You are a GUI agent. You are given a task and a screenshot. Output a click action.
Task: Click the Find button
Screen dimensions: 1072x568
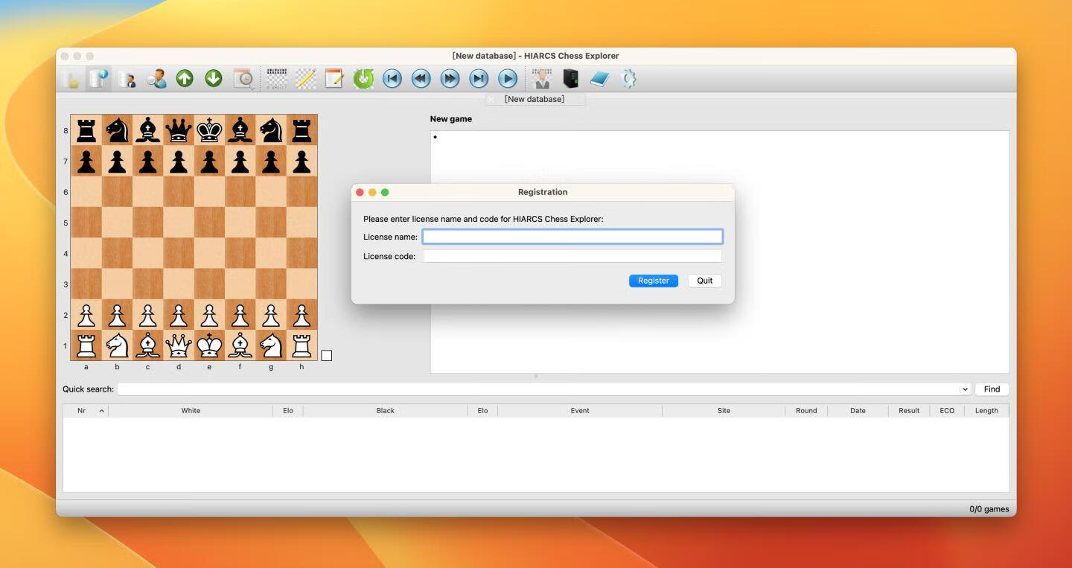click(x=992, y=389)
